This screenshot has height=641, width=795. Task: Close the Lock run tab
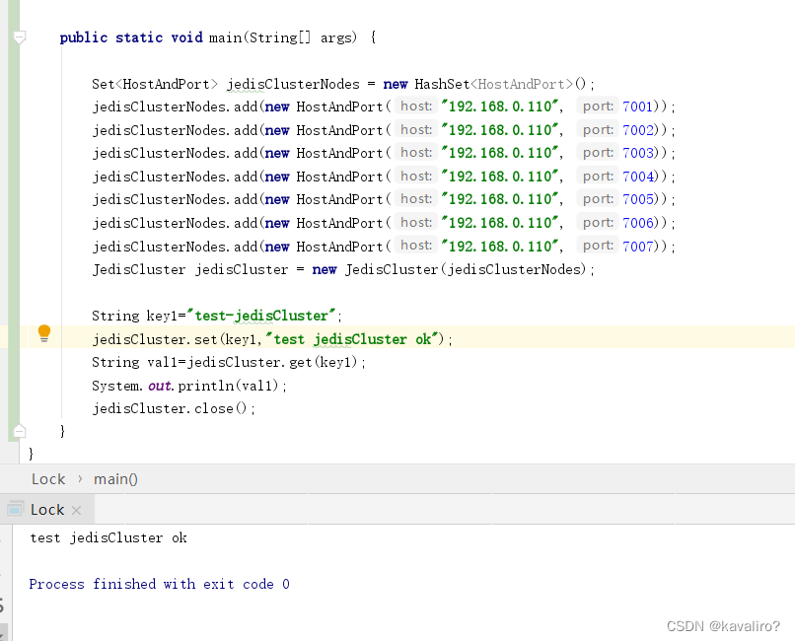tap(77, 510)
